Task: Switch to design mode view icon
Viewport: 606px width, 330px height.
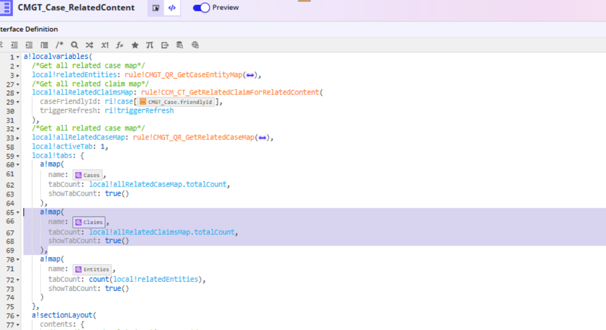Action: [156, 8]
